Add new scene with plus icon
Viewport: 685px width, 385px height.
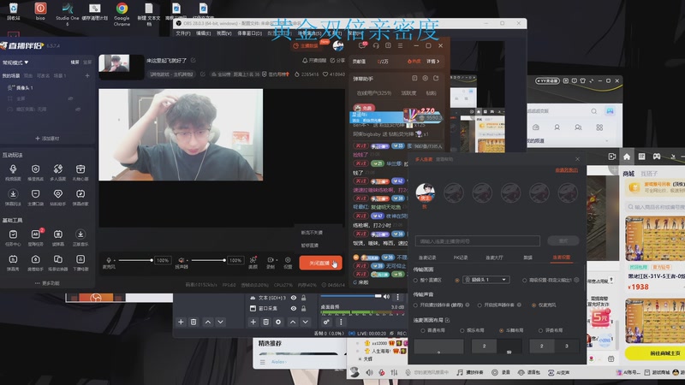coord(87,75)
